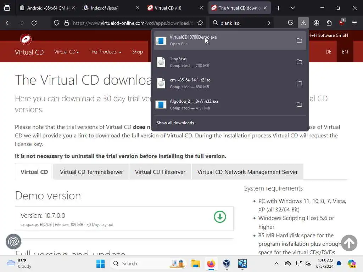
Task: Expand the Virtual CD navigation dropdown
Action: [x=66, y=52]
